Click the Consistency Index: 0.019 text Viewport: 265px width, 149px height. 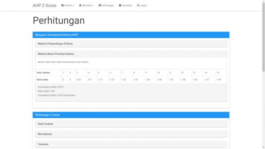coord(50,87)
